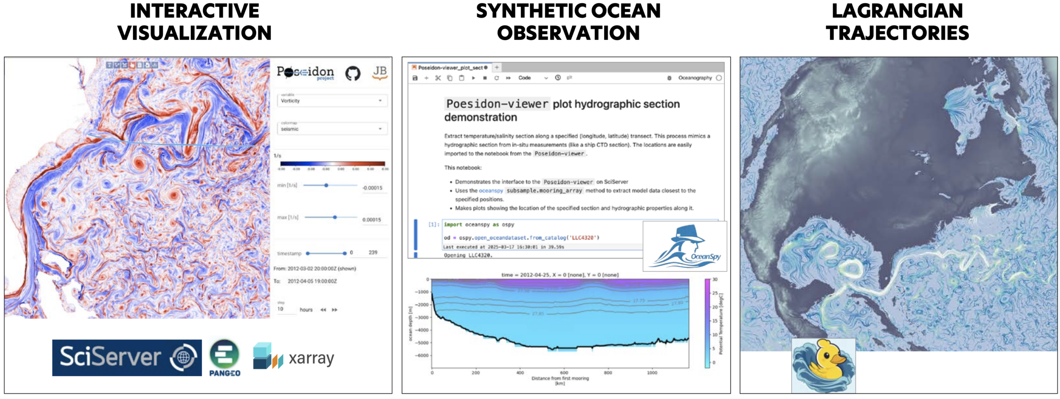This screenshot has height=399, width=1060.
Task: Select the polygon draw tool on map toolbar
Action: 124,65
